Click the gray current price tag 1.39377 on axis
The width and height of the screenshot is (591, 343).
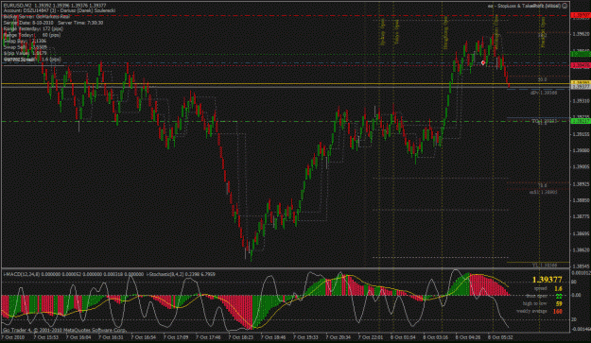point(581,87)
